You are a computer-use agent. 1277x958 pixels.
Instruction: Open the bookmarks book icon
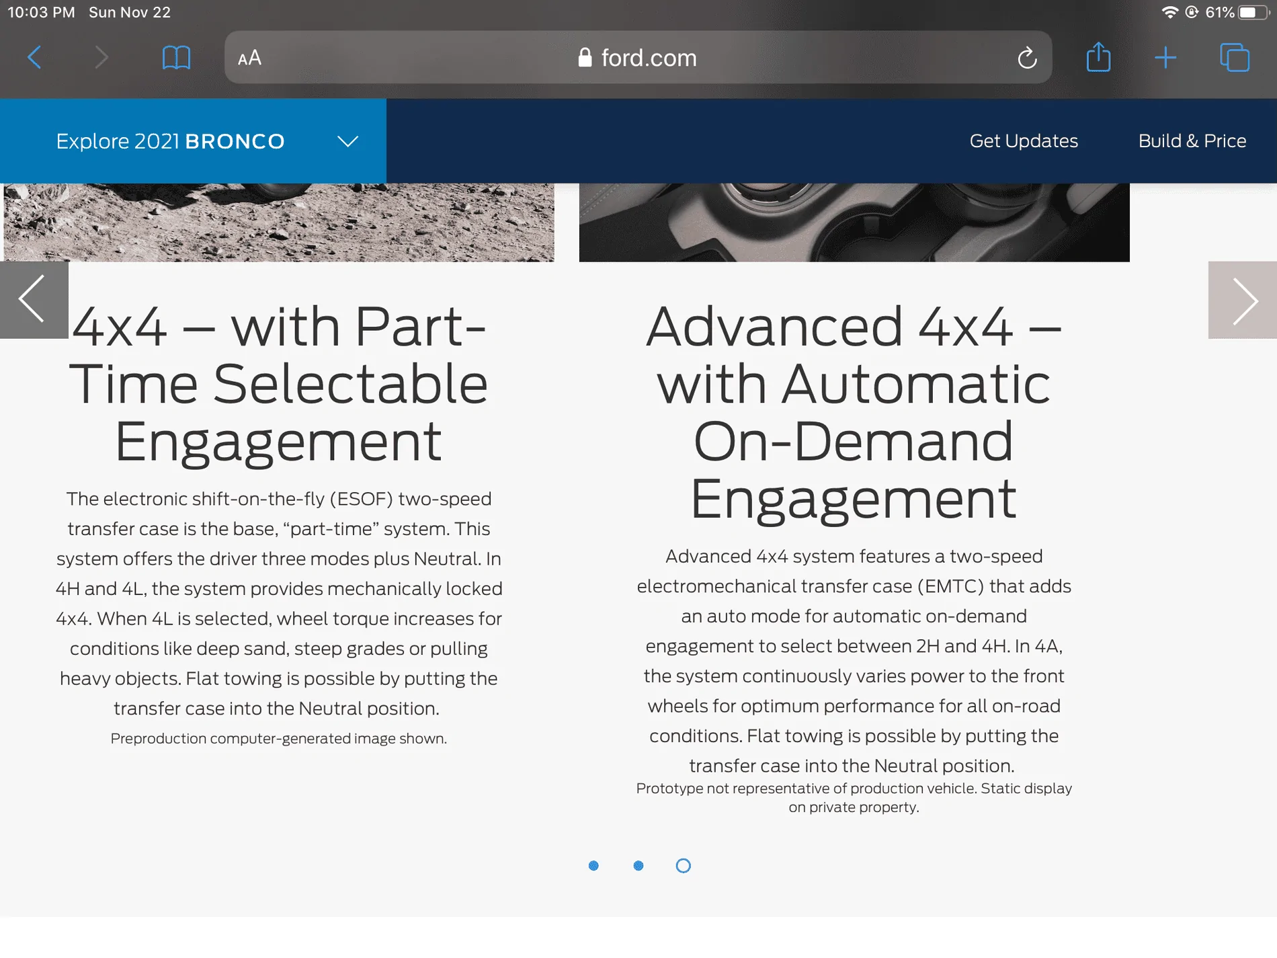(176, 58)
